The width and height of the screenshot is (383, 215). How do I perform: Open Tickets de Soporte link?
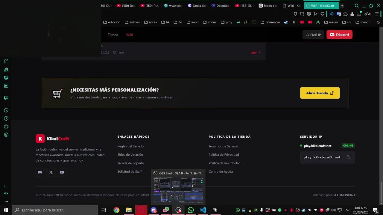(131, 163)
